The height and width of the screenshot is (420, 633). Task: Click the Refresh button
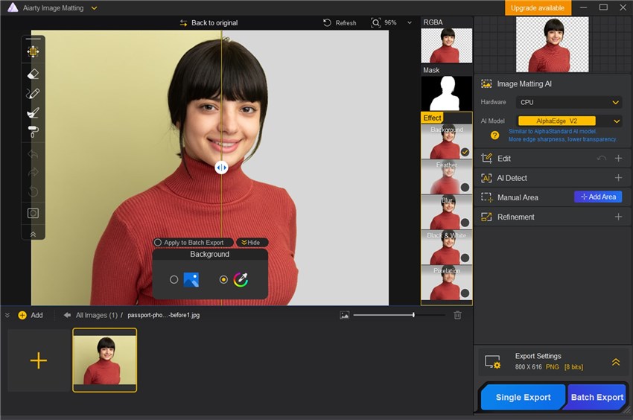tap(340, 23)
